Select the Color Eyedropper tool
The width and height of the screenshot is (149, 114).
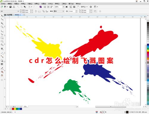pos(2,68)
